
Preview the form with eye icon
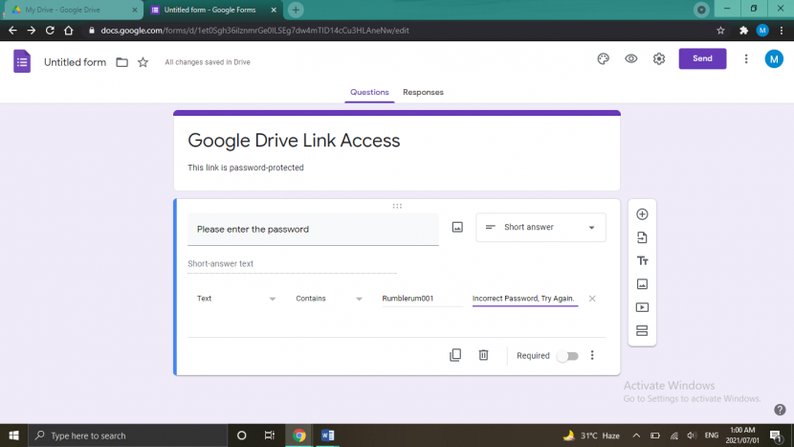point(631,58)
